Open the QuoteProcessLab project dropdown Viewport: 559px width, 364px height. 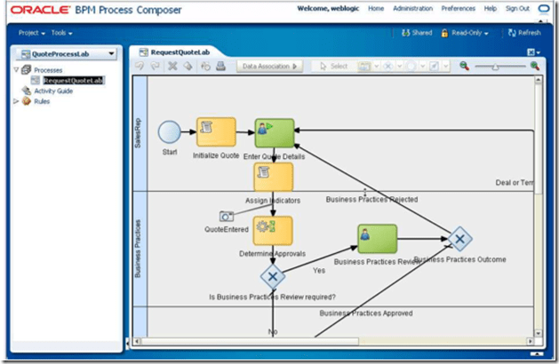tap(112, 54)
